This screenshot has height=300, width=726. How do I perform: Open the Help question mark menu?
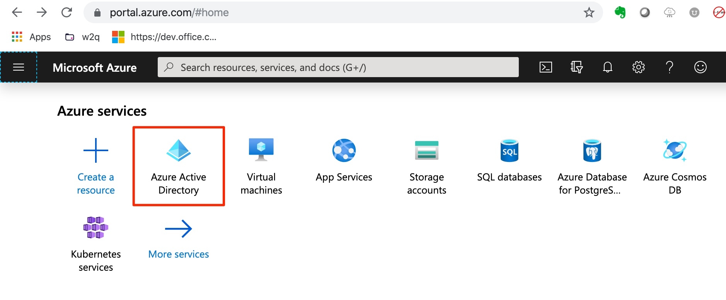[670, 67]
